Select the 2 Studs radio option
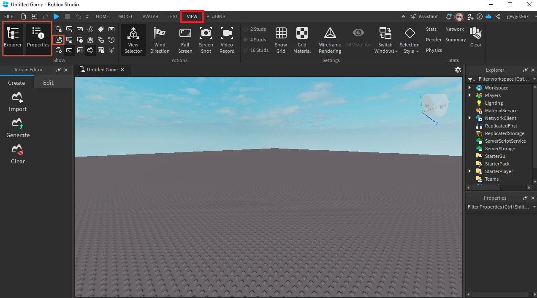Image resolution: width=537 pixels, height=298 pixels. pyautogui.click(x=255, y=29)
